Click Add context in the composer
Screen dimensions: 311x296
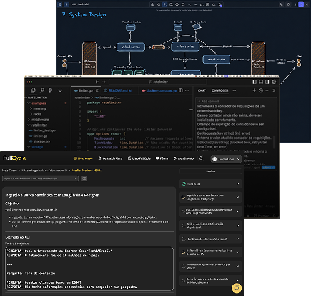(209, 101)
